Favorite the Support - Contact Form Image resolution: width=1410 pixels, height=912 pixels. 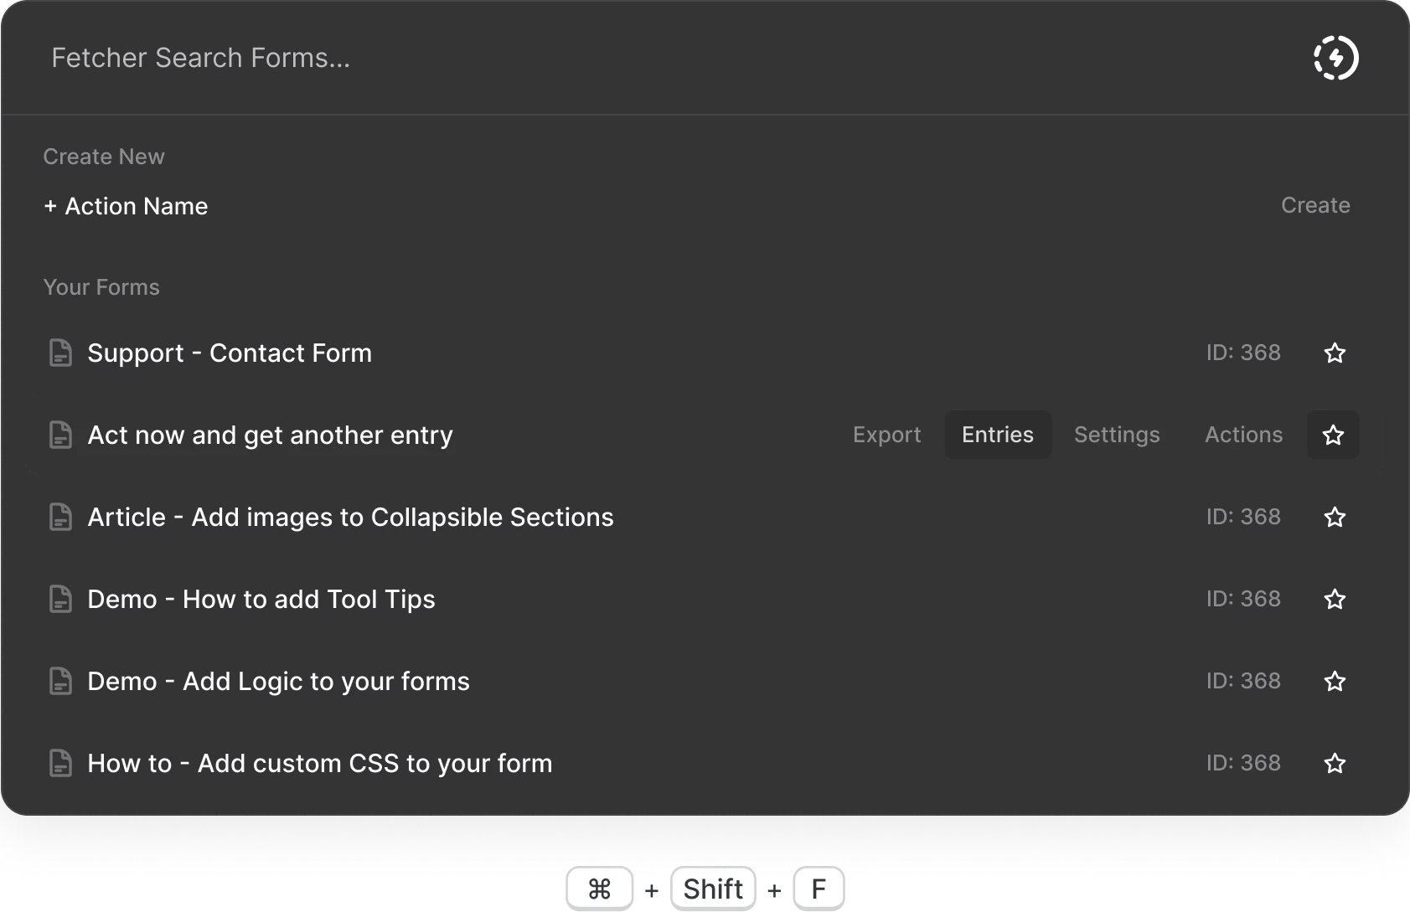click(x=1335, y=353)
